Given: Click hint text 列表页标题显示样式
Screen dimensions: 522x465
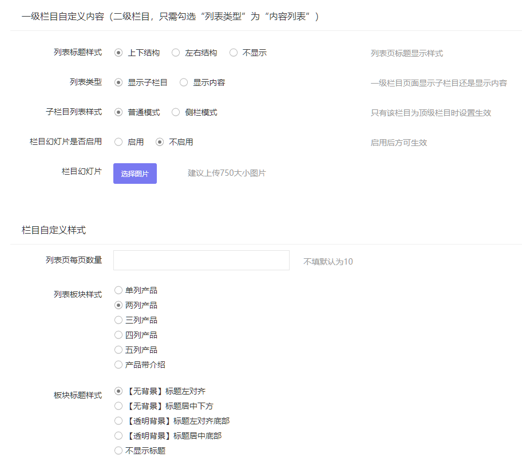Looking at the screenshot, I should point(407,53).
